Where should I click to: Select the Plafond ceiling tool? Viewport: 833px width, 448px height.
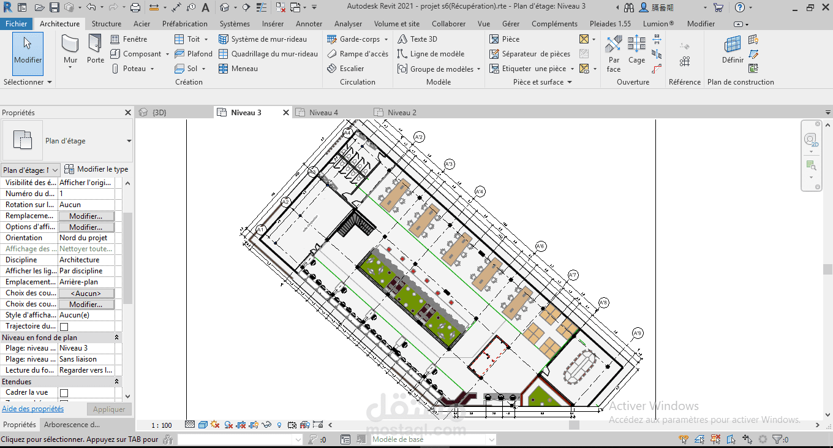(x=193, y=54)
